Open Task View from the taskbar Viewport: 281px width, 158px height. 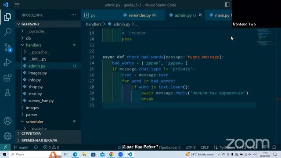point(66,154)
